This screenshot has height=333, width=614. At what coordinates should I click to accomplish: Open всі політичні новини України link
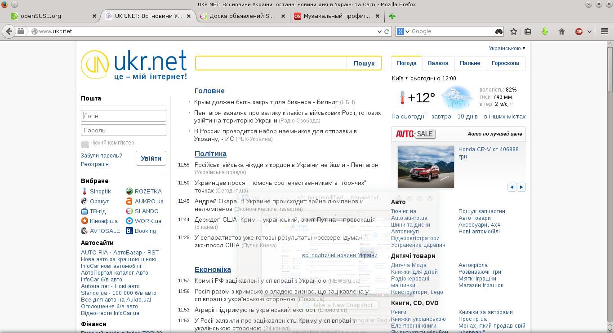(340, 255)
